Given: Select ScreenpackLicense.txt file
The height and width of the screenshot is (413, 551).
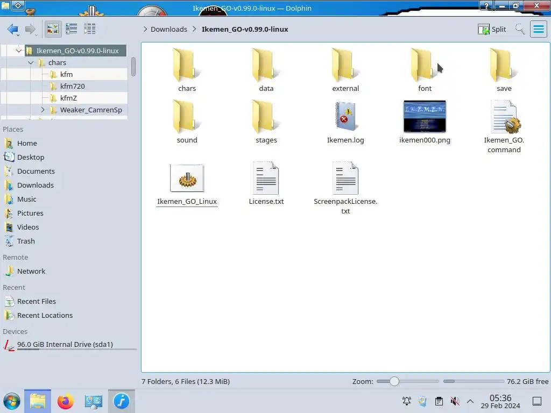Looking at the screenshot, I should pyautogui.click(x=345, y=189).
